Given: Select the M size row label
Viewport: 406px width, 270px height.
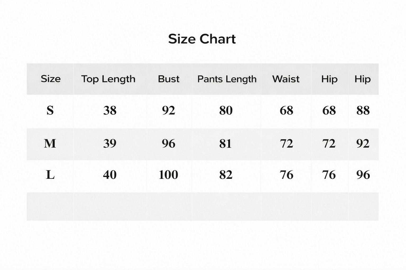Looking at the screenshot, I should [x=50, y=143].
